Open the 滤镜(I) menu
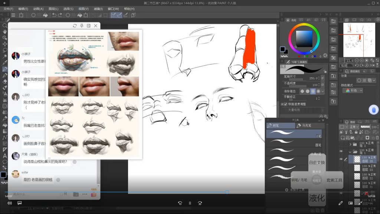Viewport: 380px width, 214px height. tap(98, 9)
